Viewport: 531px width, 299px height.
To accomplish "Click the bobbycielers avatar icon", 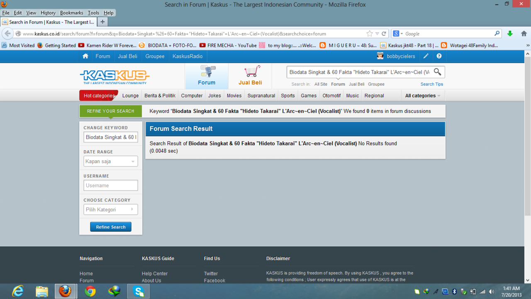I will 380,56.
